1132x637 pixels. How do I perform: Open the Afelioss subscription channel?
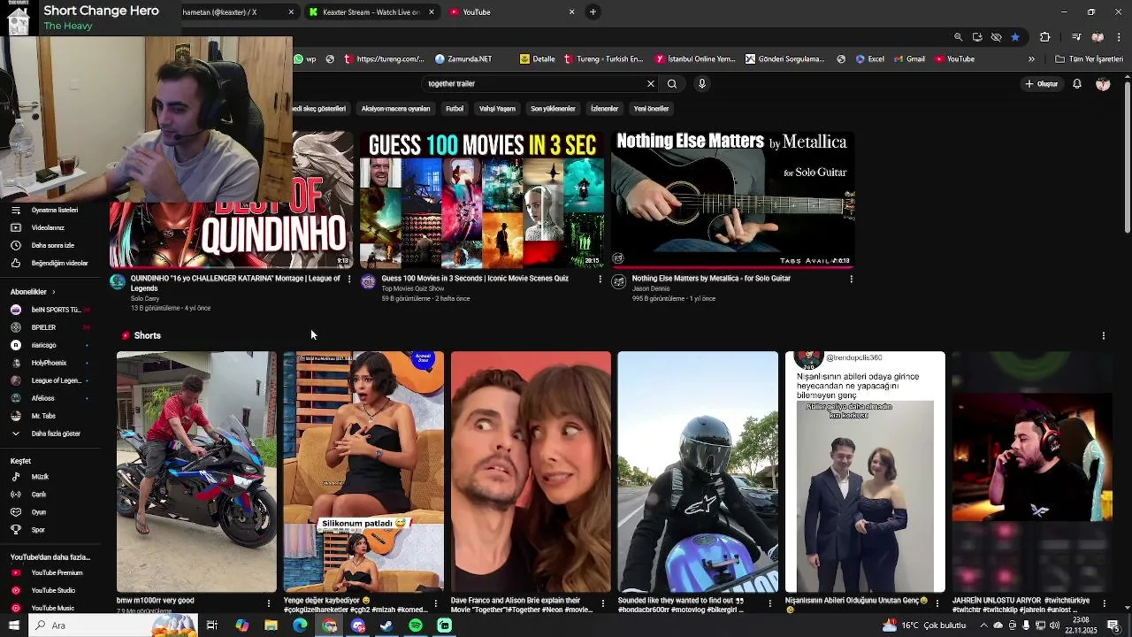tap(49, 398)
